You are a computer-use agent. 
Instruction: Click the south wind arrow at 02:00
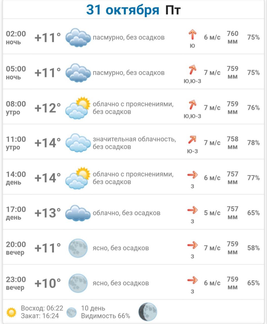point(193,35)
